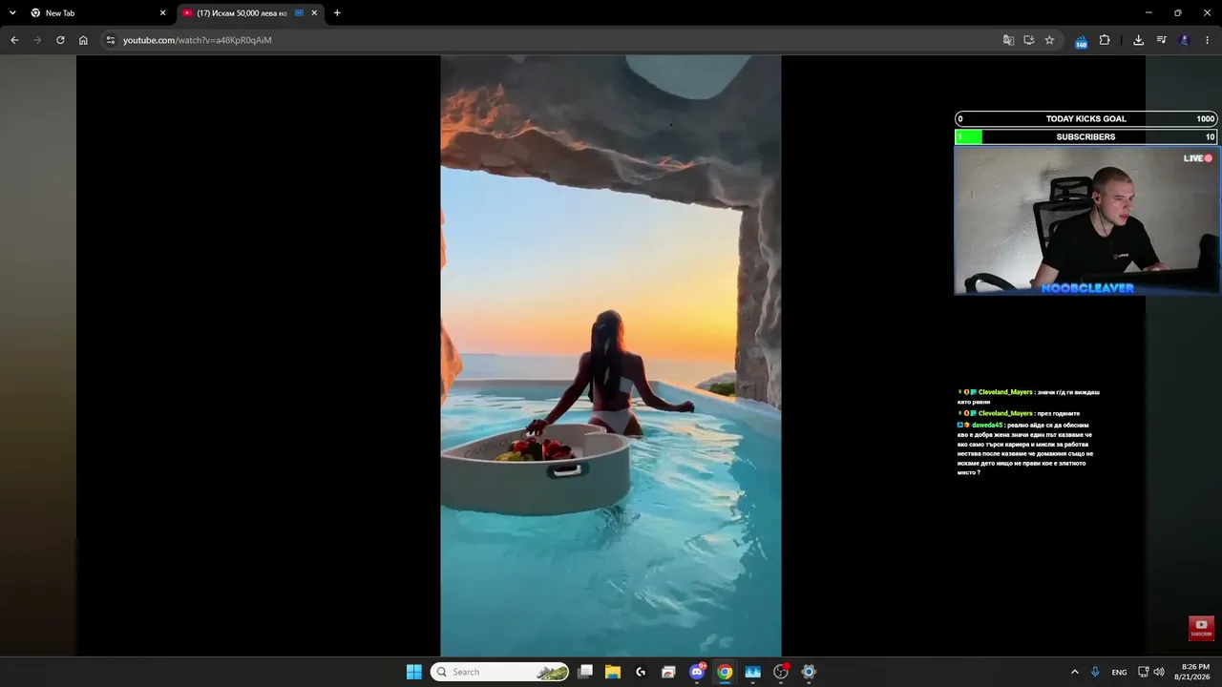Open OBS Studio from the taskbar

tap(781, 672)
